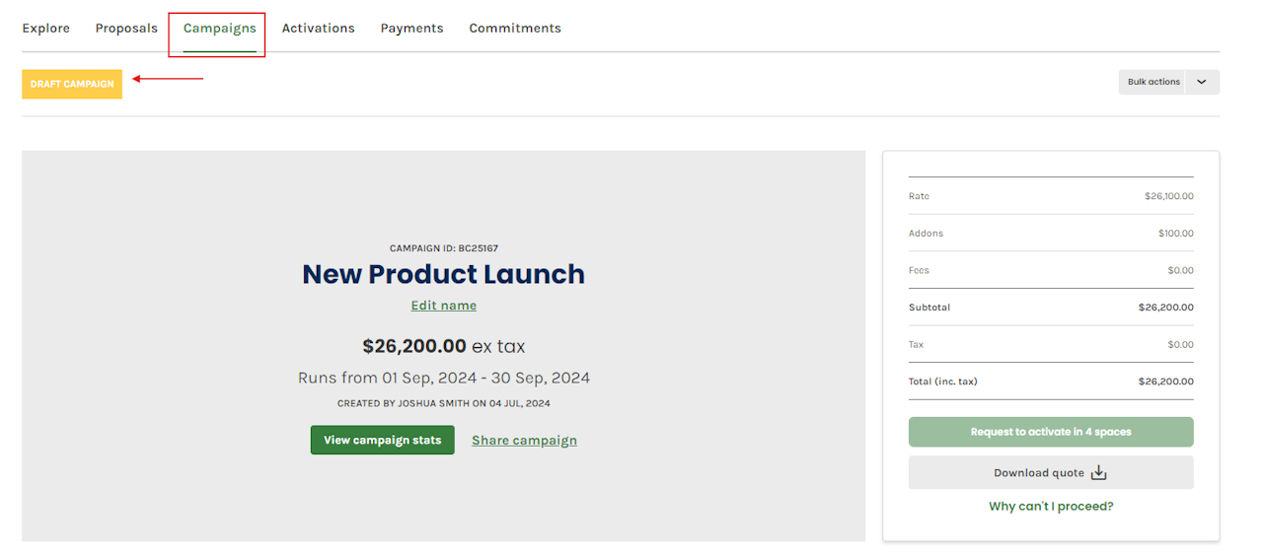
Task: Click the Total (inc. tax) row label
Action: pos(942,382)
